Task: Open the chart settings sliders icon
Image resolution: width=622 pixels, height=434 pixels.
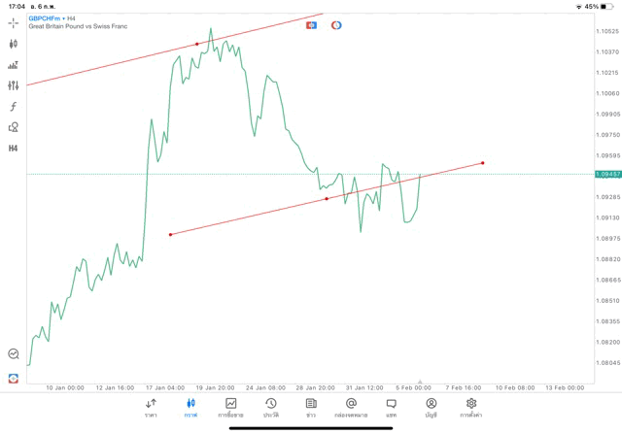Action: pos(14,85)
